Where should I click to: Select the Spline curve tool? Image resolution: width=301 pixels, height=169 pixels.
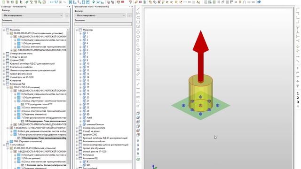pyautogui.click(x=138, y=60)
